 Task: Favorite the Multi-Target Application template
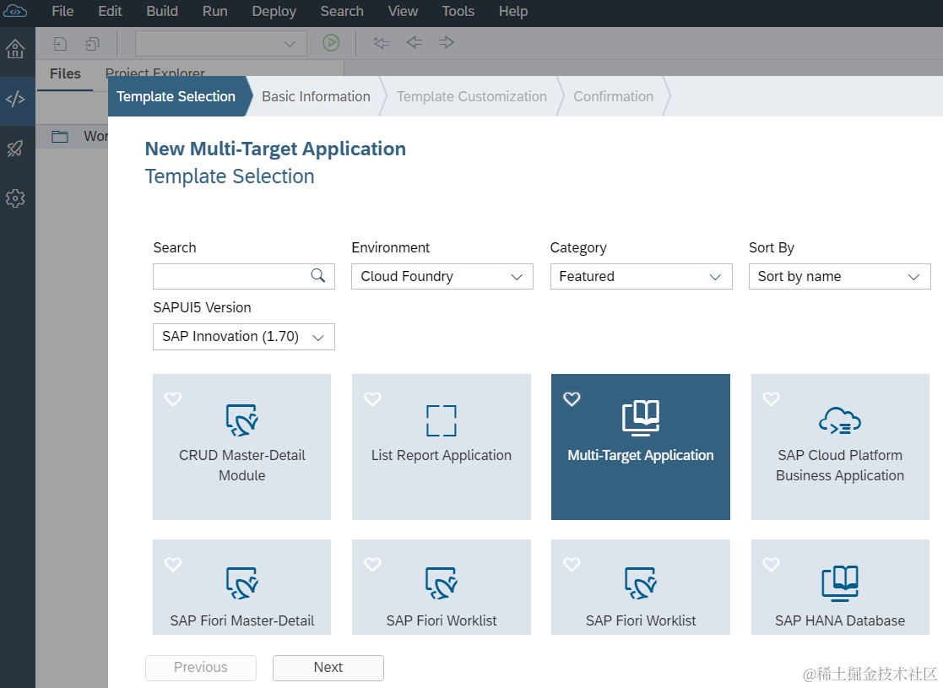572,398
